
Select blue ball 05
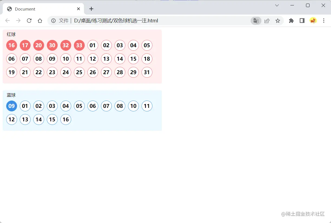(79, 106)
